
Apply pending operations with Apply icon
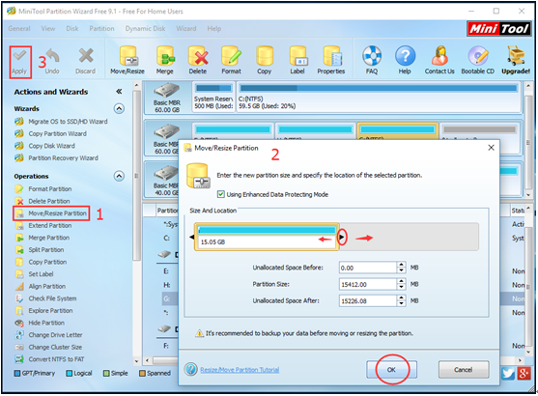19,62
